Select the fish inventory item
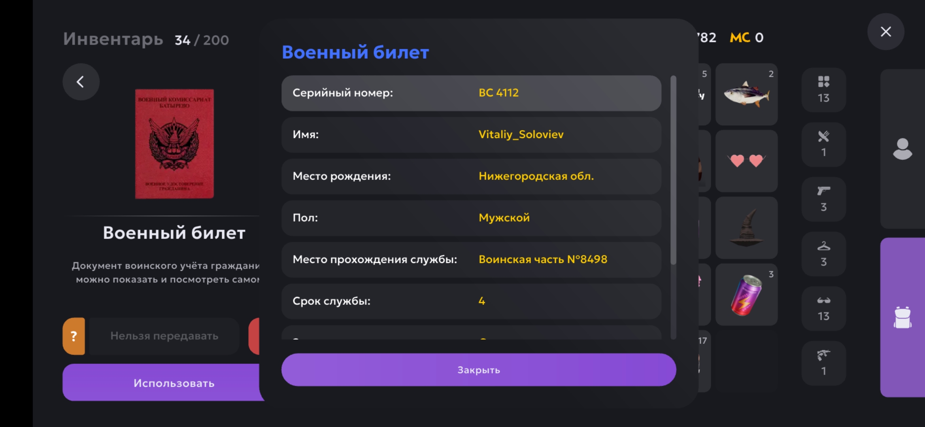Screen dimensions: 925x427 click(x=746, y=94)
